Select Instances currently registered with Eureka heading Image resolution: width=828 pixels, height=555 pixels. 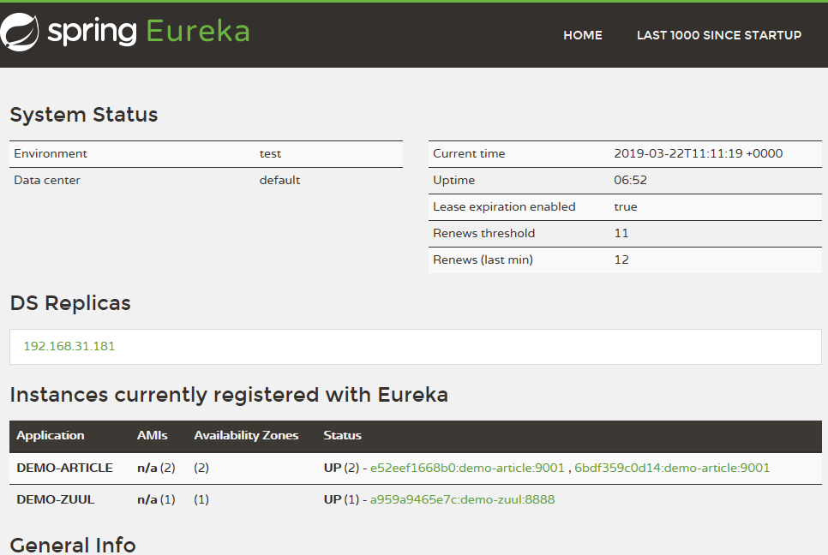229,395
